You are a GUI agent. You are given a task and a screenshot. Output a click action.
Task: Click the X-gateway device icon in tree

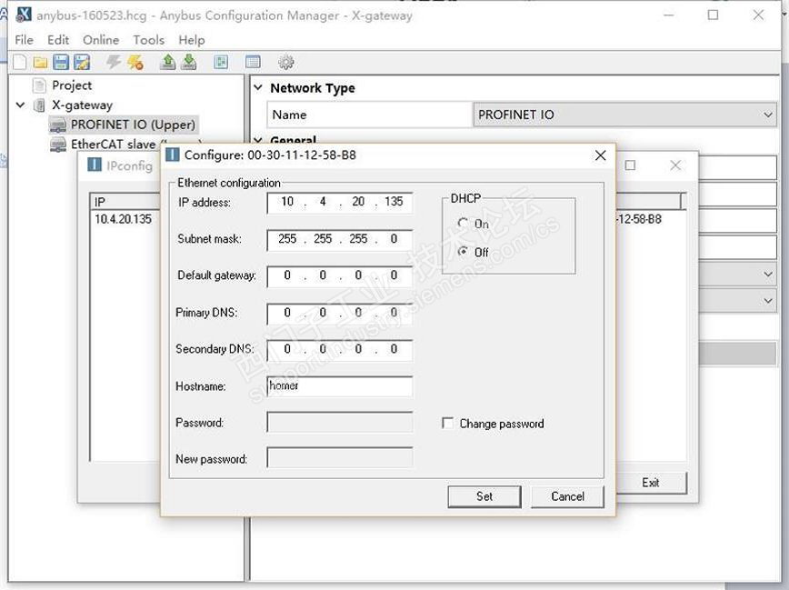tap(39, 105)
